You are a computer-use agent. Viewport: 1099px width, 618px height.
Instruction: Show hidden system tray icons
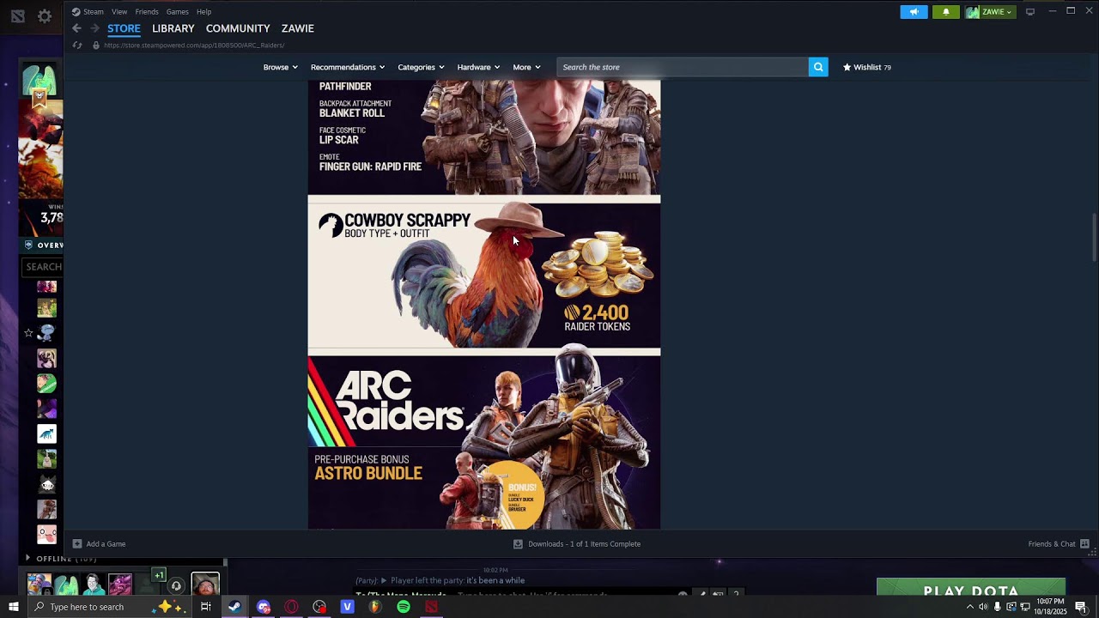pyautogui.click(x=970, y=607)
